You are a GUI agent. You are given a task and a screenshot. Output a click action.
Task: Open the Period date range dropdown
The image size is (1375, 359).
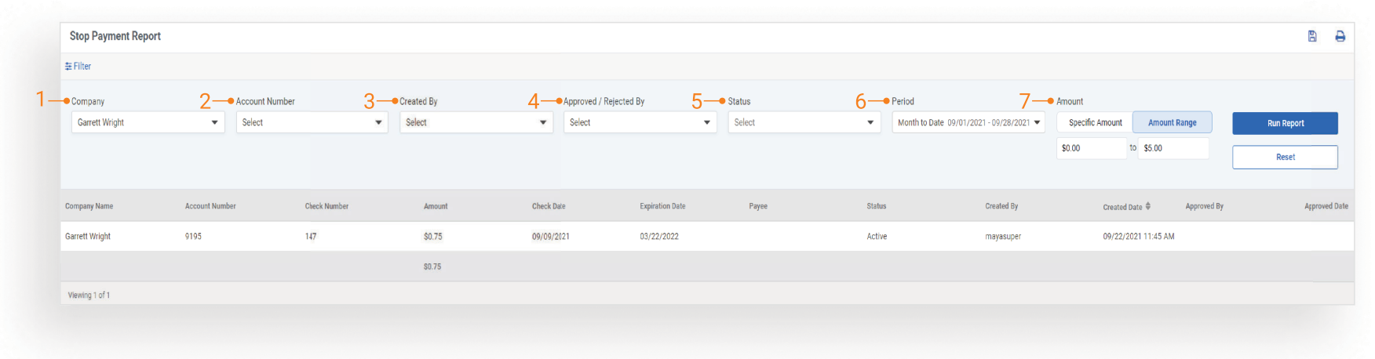point(968,122)
